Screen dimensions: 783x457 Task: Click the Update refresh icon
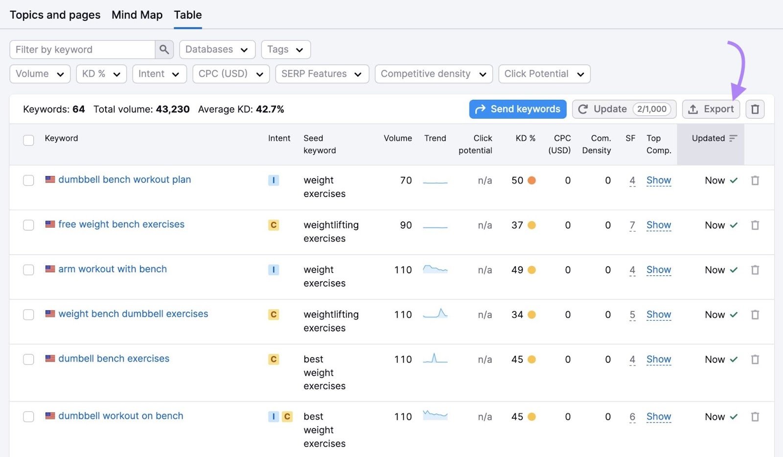(x=583, y=109)
